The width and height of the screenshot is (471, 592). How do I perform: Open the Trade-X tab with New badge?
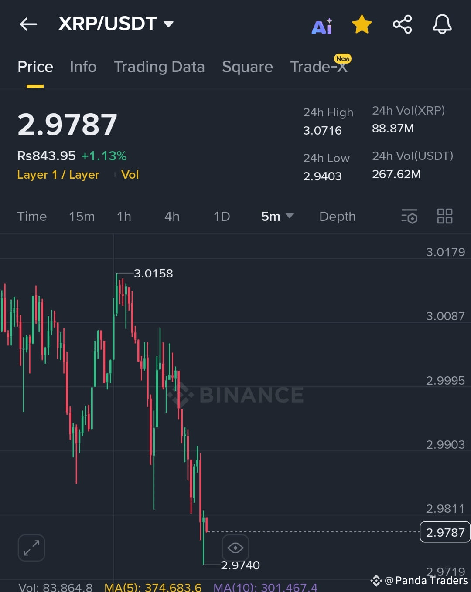coord(320,65)
